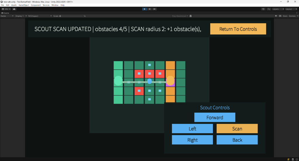
Task: Click the Forward scout control
Action: 215,117
